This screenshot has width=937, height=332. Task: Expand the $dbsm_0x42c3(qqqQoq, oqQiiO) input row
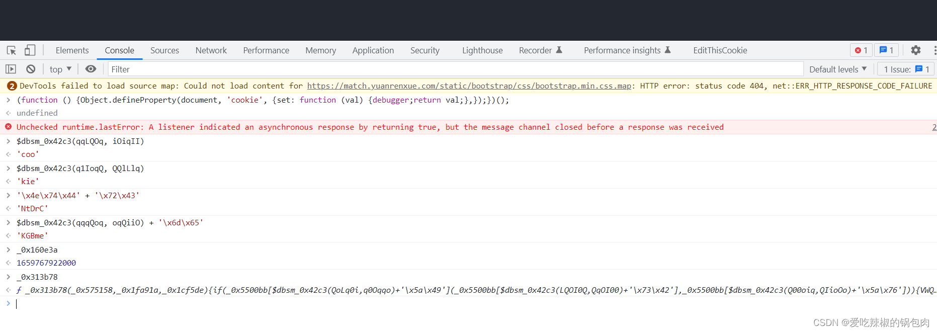tap(9, 222)
